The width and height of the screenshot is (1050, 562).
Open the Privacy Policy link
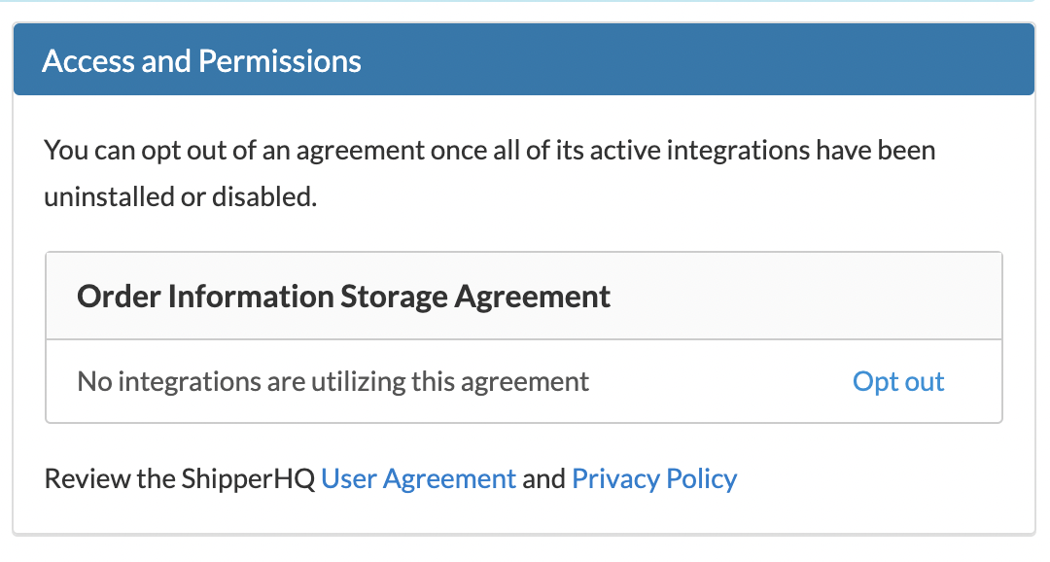pyautogui.click(x=654, y=478)
